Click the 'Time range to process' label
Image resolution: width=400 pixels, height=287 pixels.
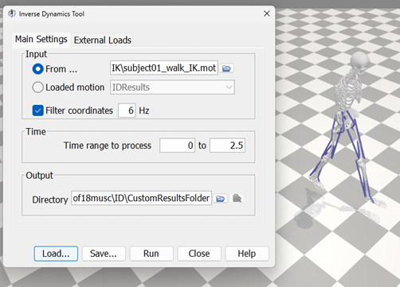coord(108,145)
